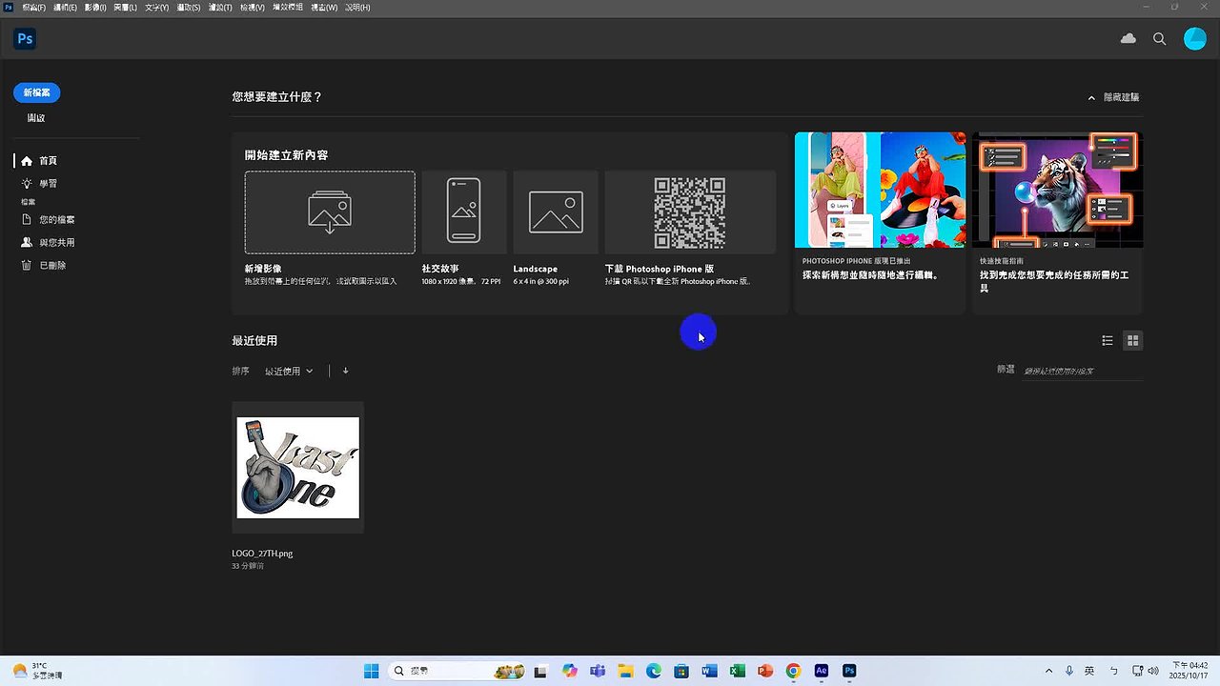Click the 開啟 open button
Screen dimensions: 1220x686
coord(35,117)
